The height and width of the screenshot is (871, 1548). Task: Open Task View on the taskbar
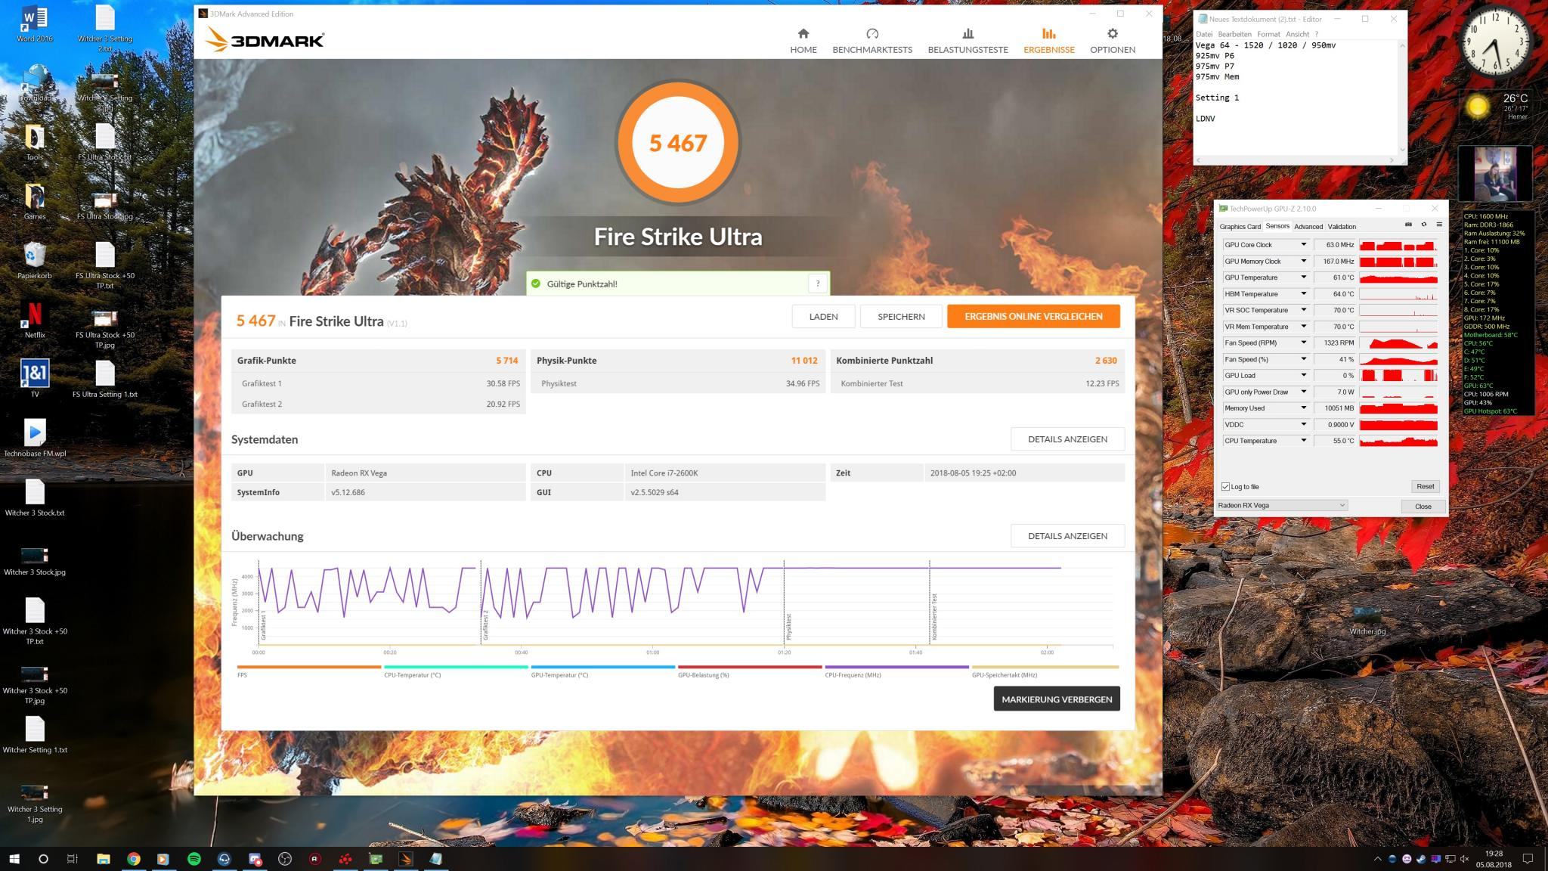[x=73, y=859]
